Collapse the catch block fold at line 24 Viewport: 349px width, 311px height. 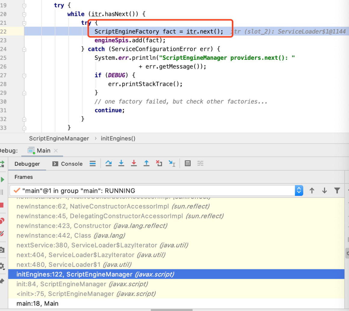(24, 49)
